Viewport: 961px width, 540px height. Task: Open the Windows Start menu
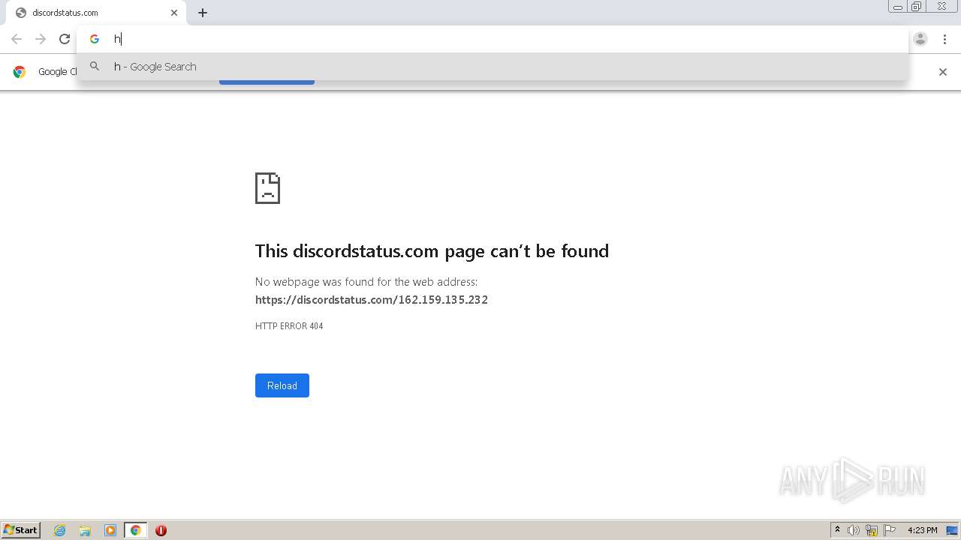click(20, 530)
